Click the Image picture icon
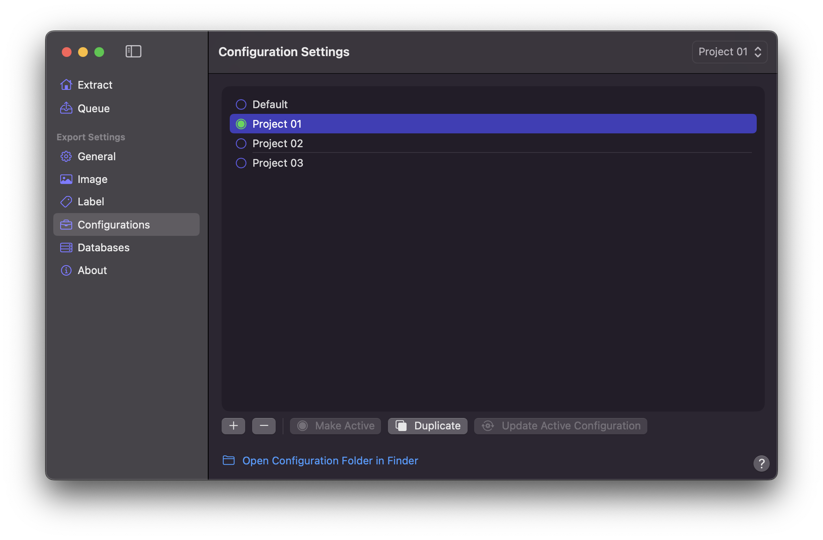 coord(66,179)
